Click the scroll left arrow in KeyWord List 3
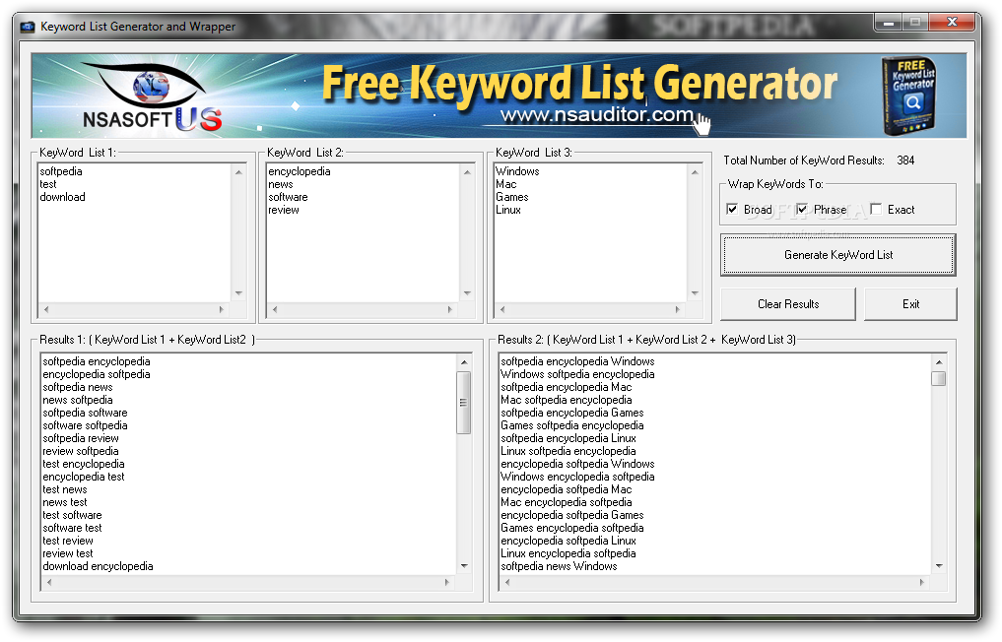Image resolution: width=1002 pixels, height=642 pixels. pos(502,309)
